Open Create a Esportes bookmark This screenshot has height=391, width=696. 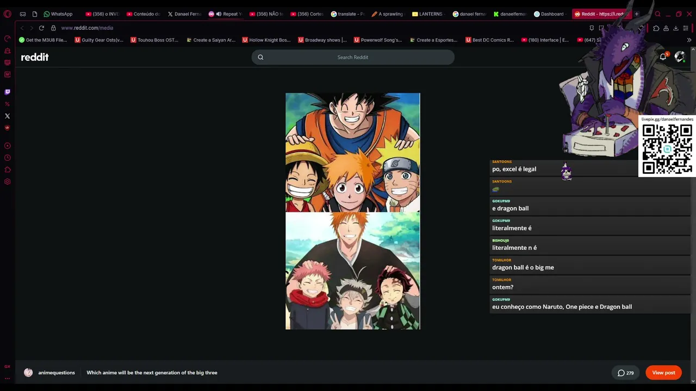[x=433, y=40]
